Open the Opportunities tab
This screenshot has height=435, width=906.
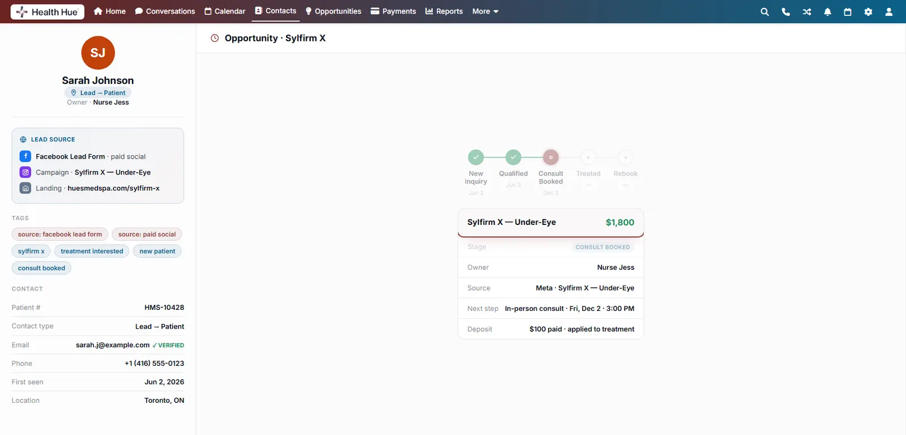(333, 11)
